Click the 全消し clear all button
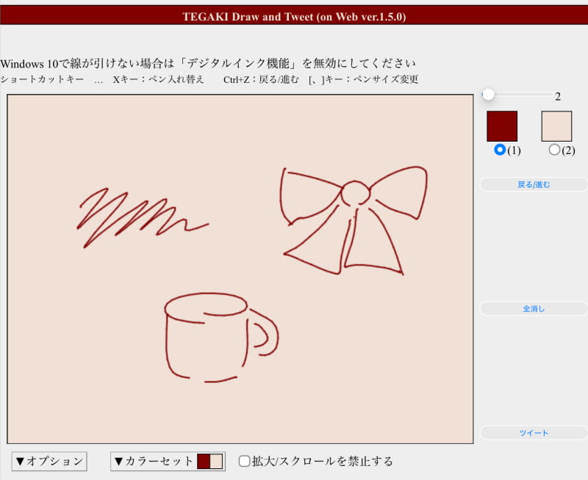Screen dimensions: 588x480 (534, 309)
